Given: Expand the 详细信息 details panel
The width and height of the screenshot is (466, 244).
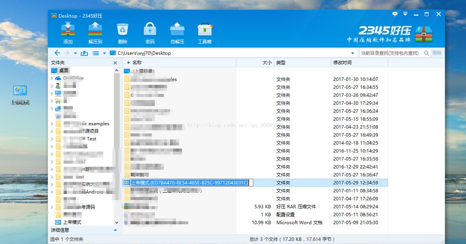Looking at the screenshot, I should point(115,230).
